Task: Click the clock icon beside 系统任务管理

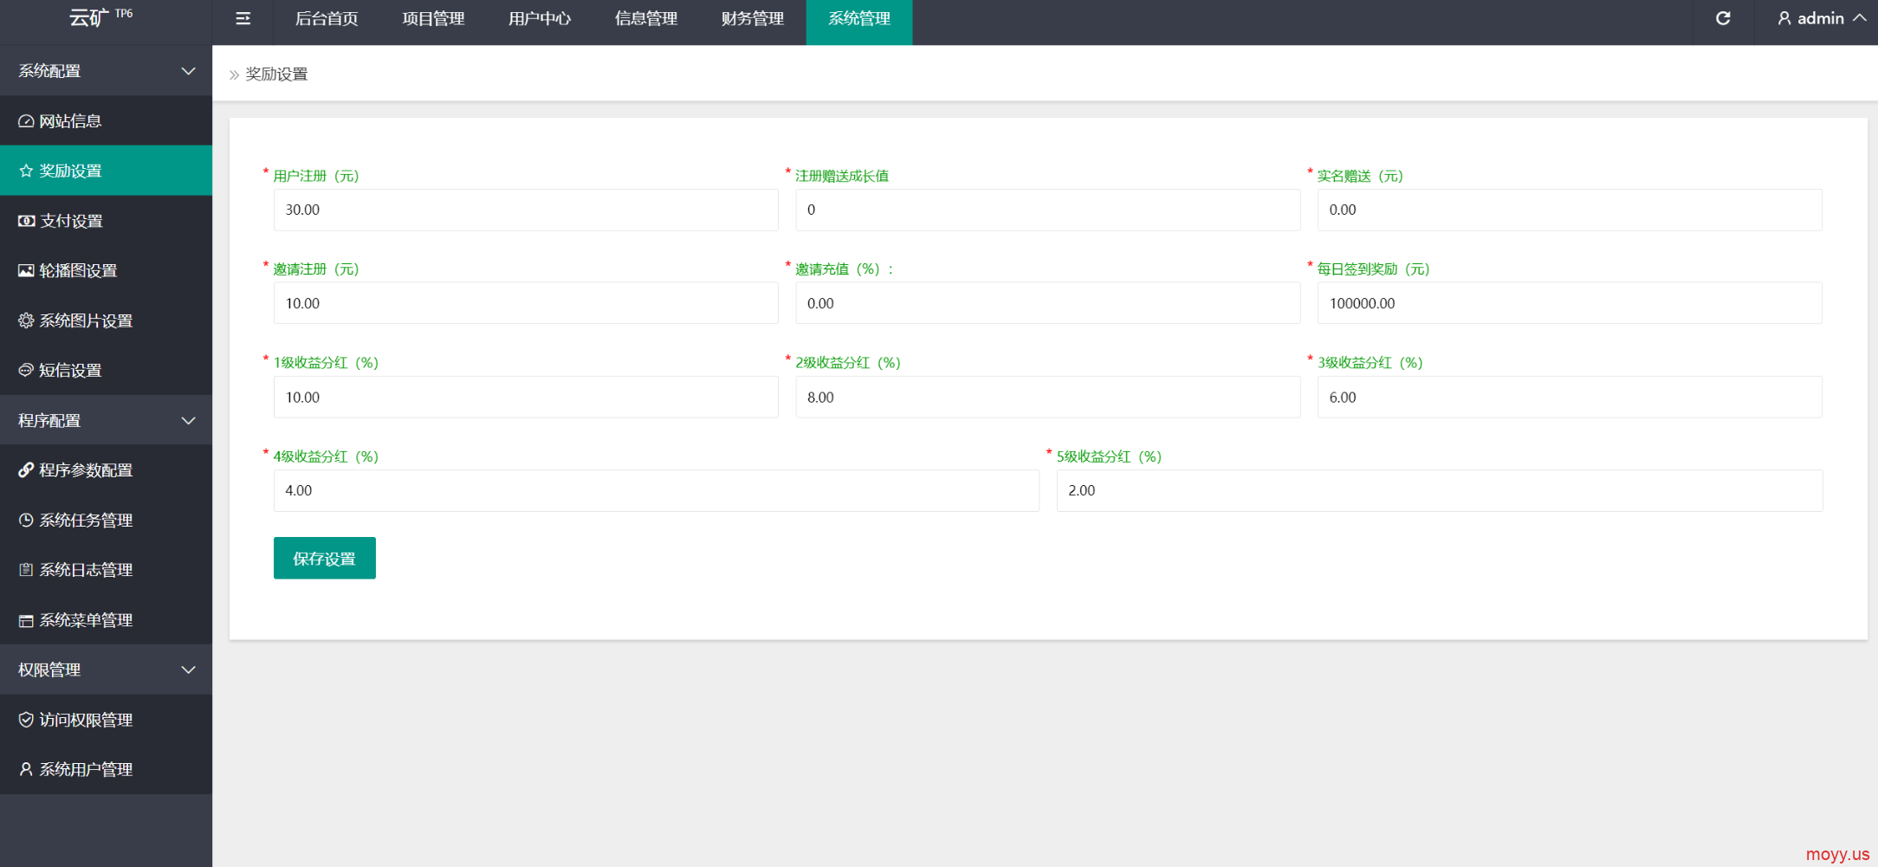Action: click(x=26, y=520)
